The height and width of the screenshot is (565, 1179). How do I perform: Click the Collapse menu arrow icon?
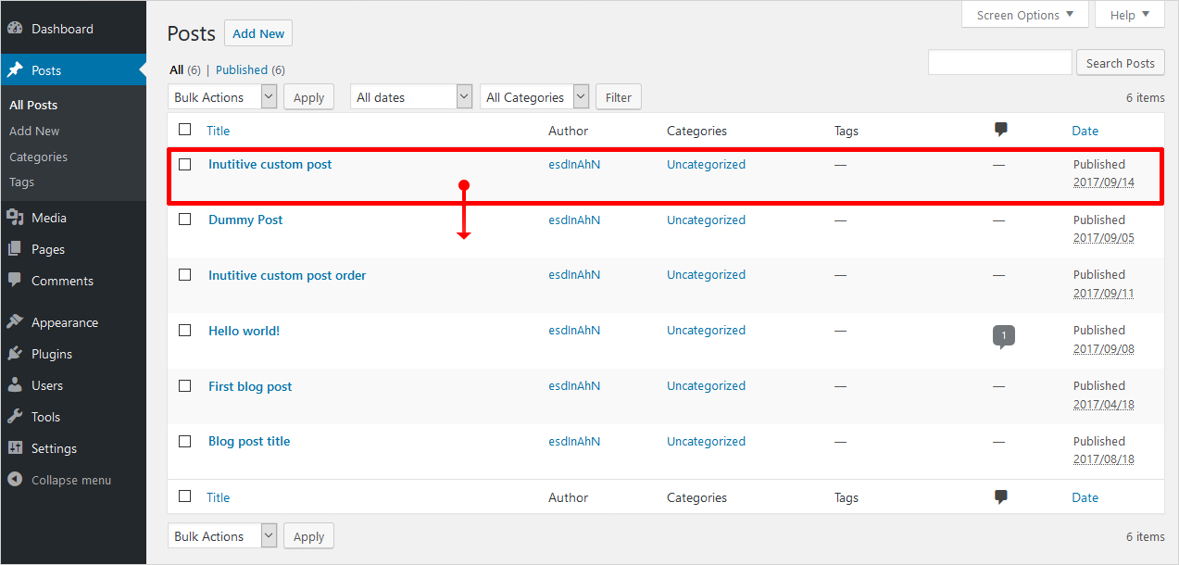pyautogui.click(x=15, y=480)
